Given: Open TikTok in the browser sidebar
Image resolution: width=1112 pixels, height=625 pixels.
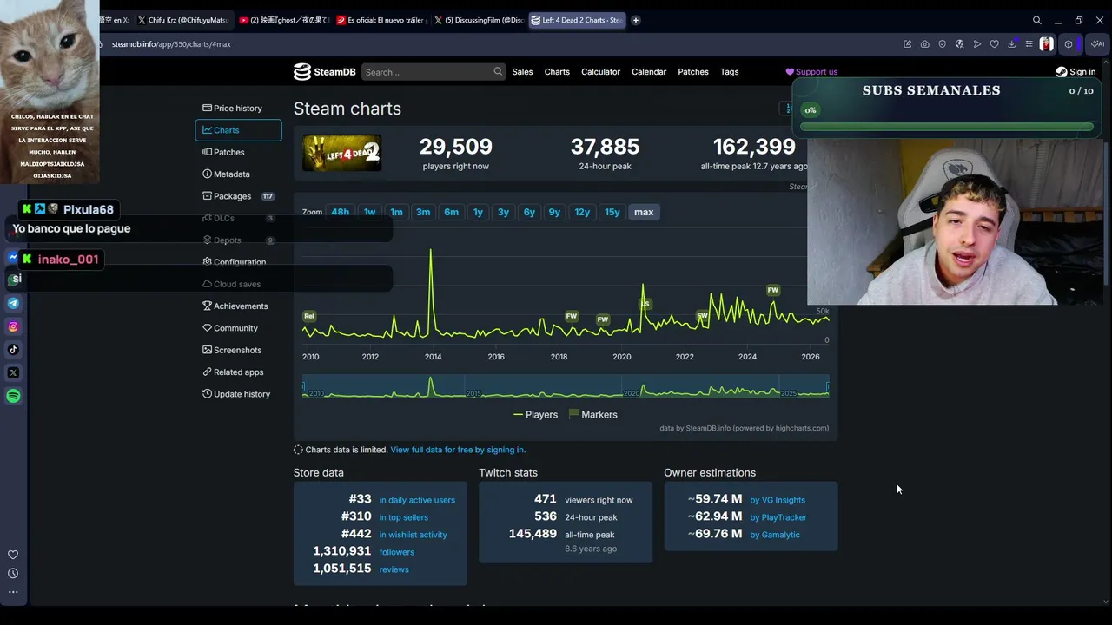Looking at the screenshot, I should point(13,350).
